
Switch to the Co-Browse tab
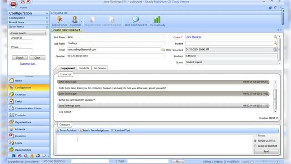(100, 68)
